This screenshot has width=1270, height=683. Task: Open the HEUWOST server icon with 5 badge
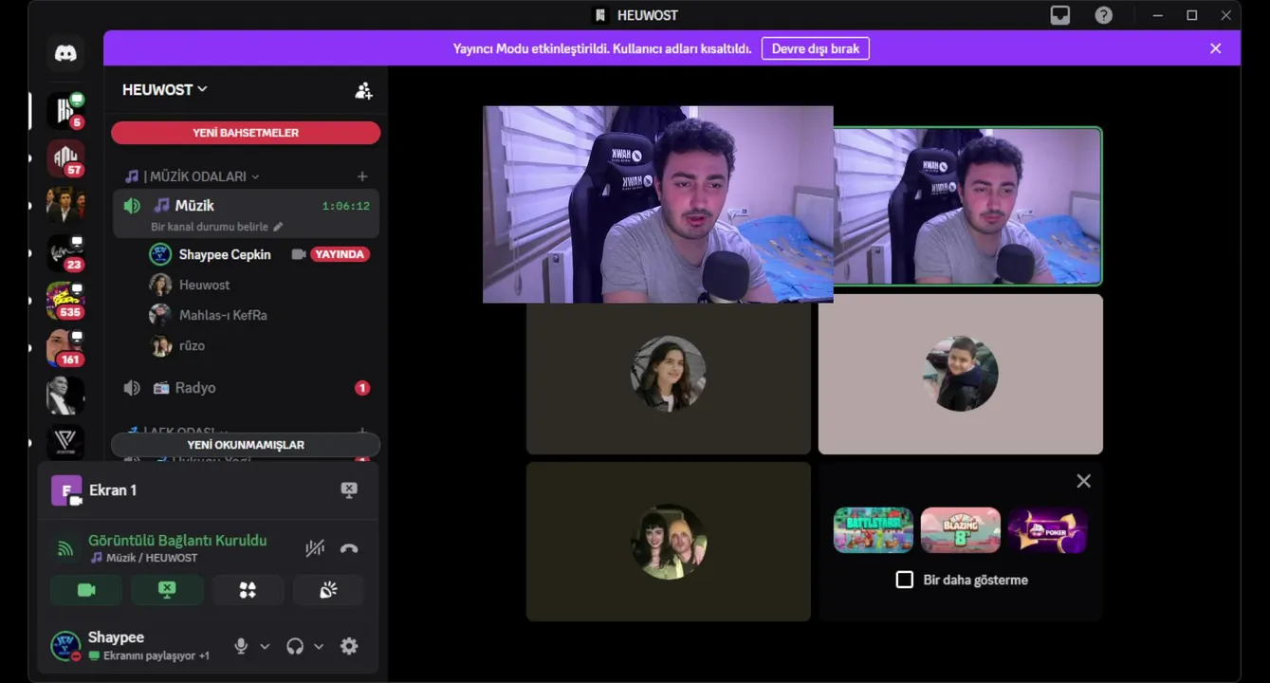[65, 111]
